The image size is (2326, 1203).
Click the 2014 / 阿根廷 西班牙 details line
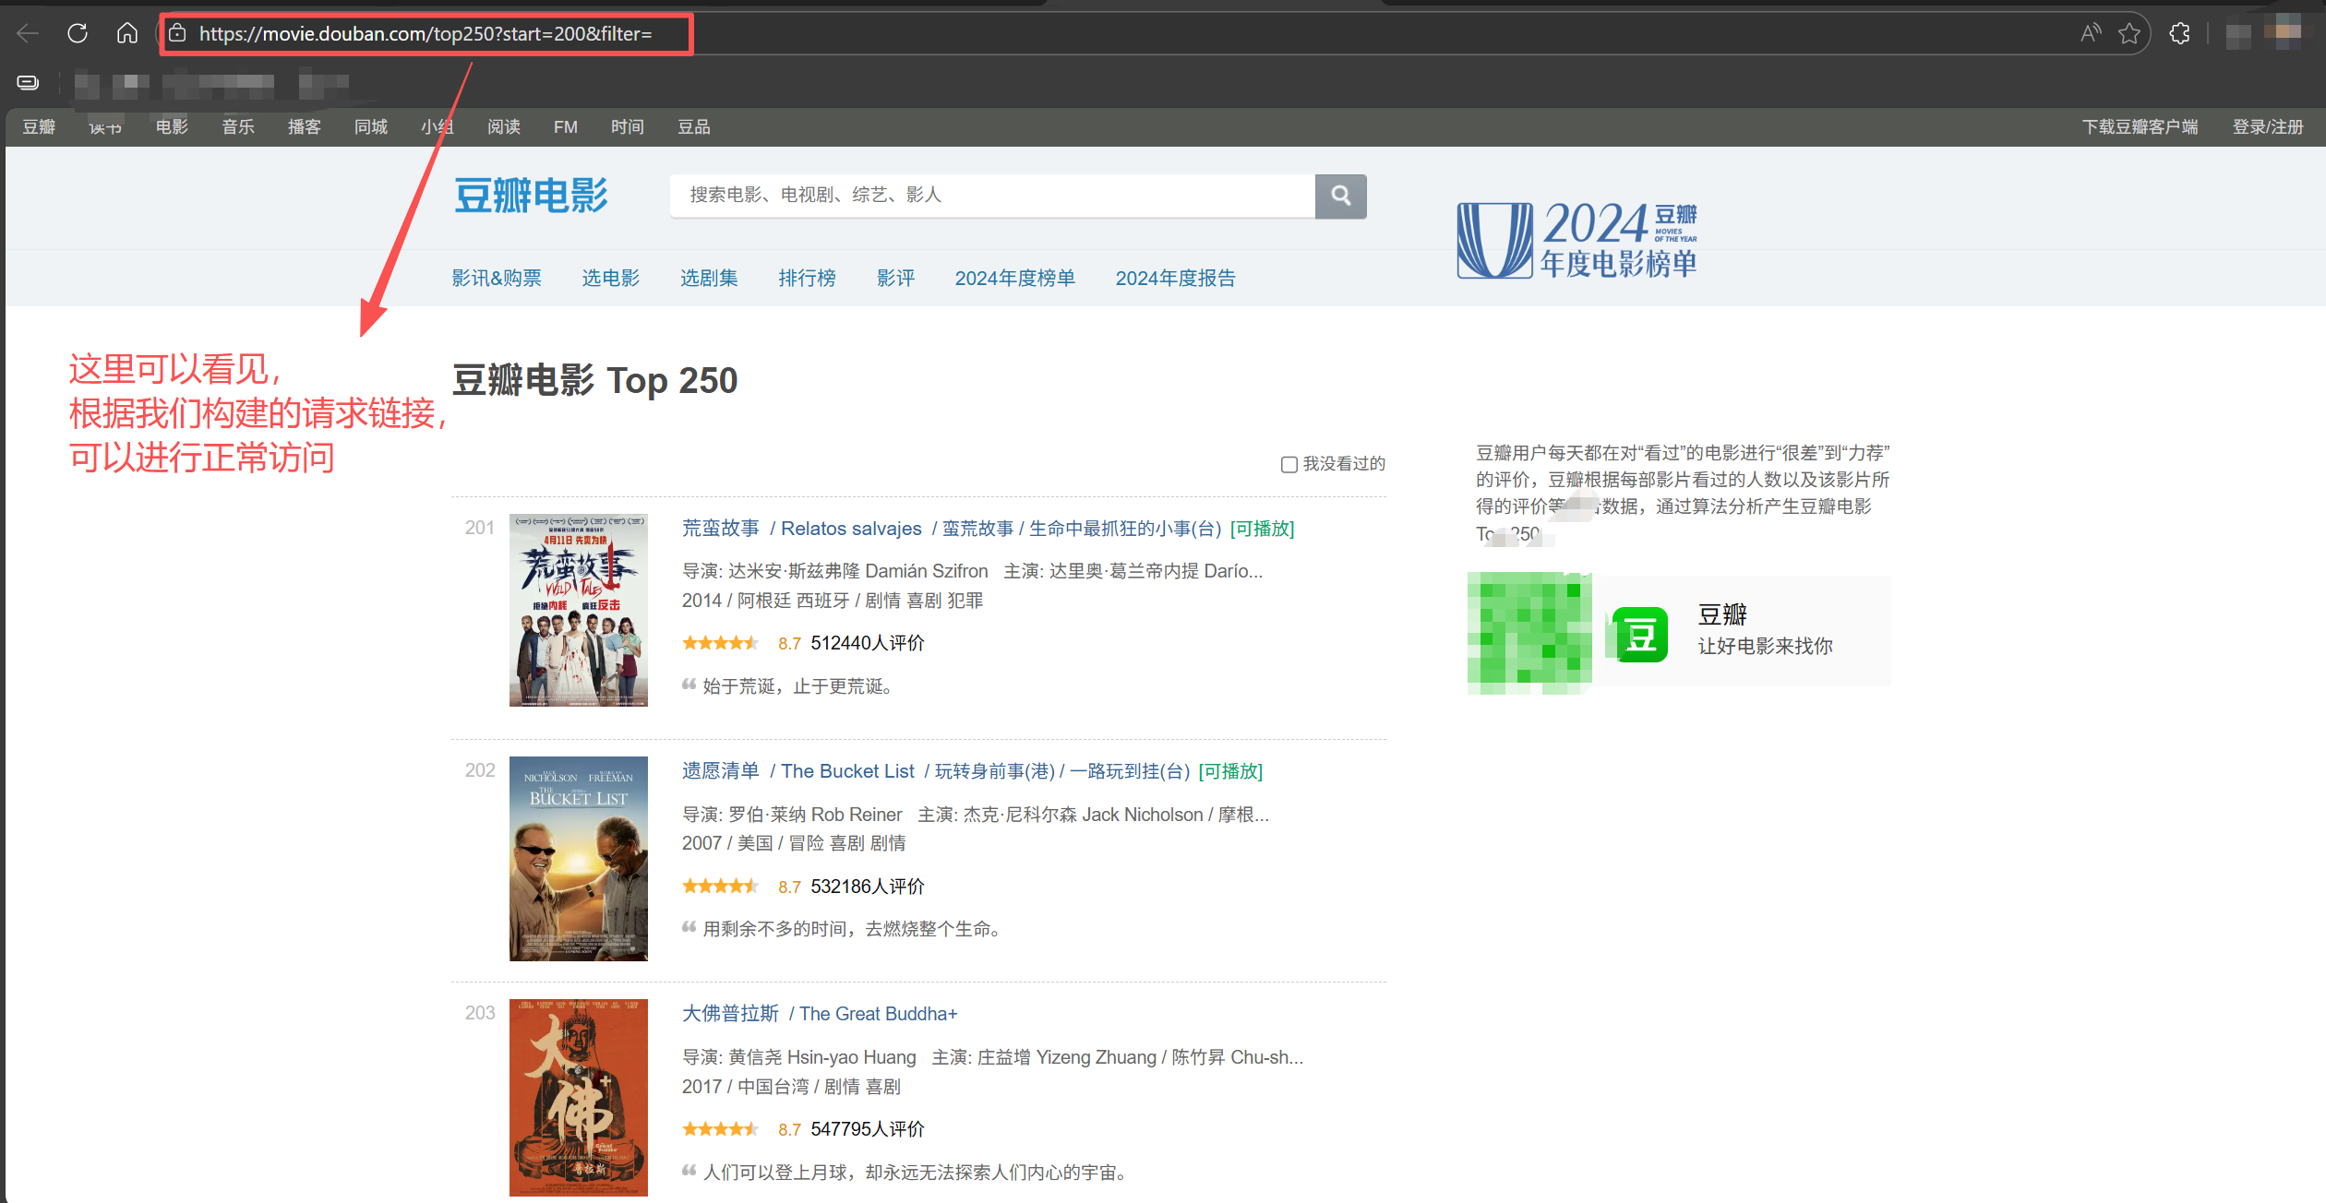pos(833,601)
